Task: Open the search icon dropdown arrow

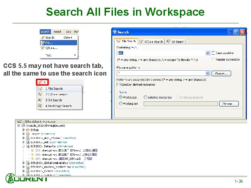Action: (45, 82)
